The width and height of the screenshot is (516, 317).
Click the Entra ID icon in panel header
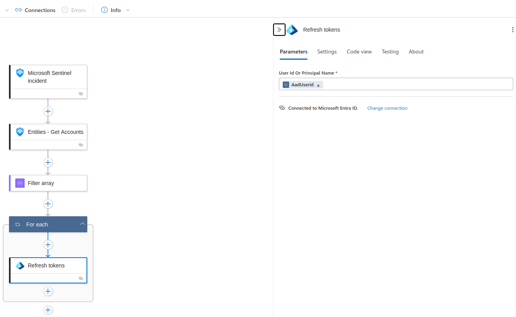(292, 30)
